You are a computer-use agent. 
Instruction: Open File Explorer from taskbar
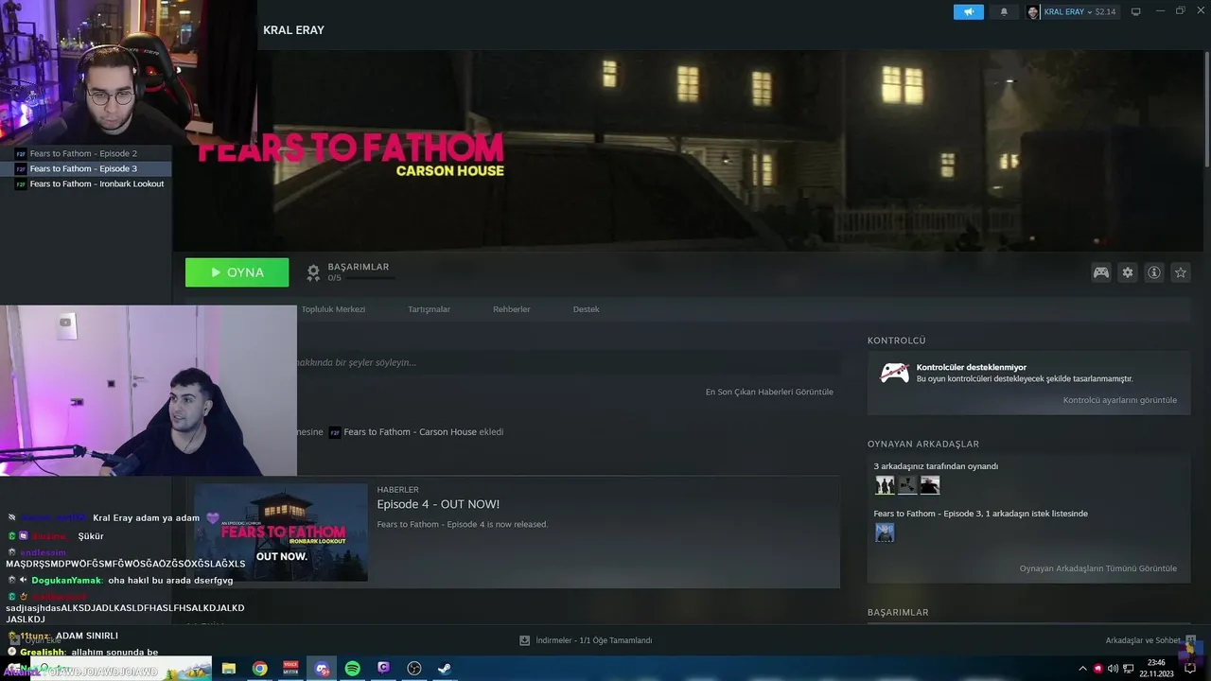(x=228, y=669)
